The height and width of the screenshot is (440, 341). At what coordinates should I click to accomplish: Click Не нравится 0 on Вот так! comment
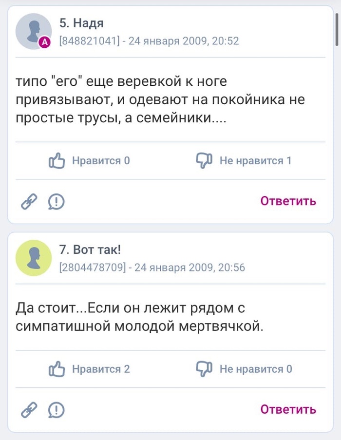pyautogui.click(x=256, y=369)
